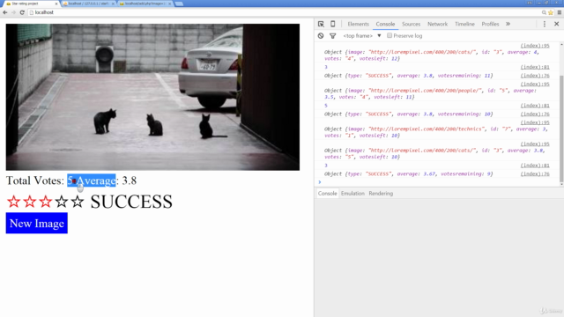Close the DevTools panel
Screen dimensions: 564x317
[556, 24]
